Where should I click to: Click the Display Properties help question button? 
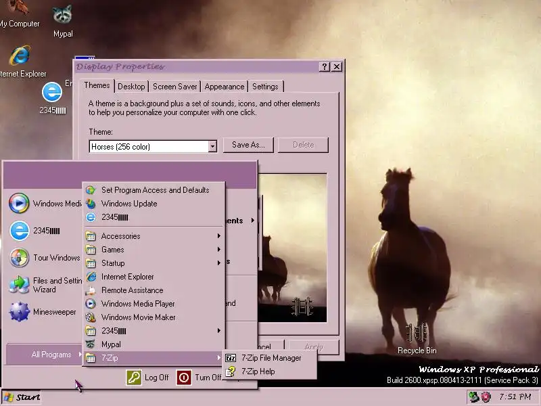click(x=325, y=66)
